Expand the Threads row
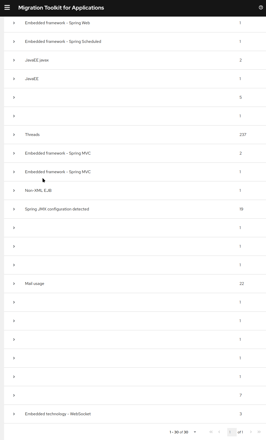 (14, 135)
